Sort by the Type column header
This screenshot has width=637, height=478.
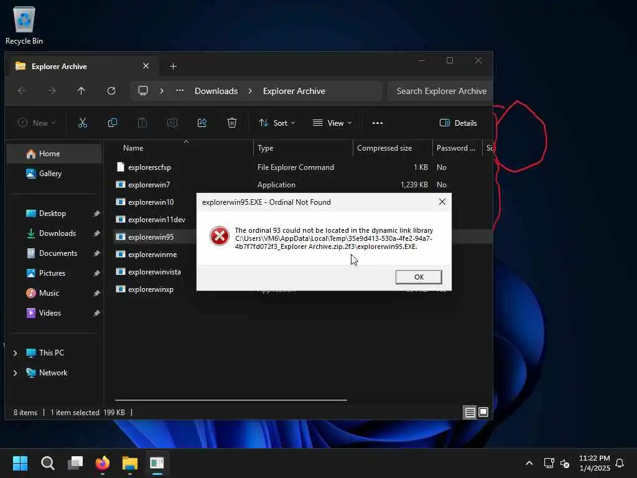tap(303, 148)
